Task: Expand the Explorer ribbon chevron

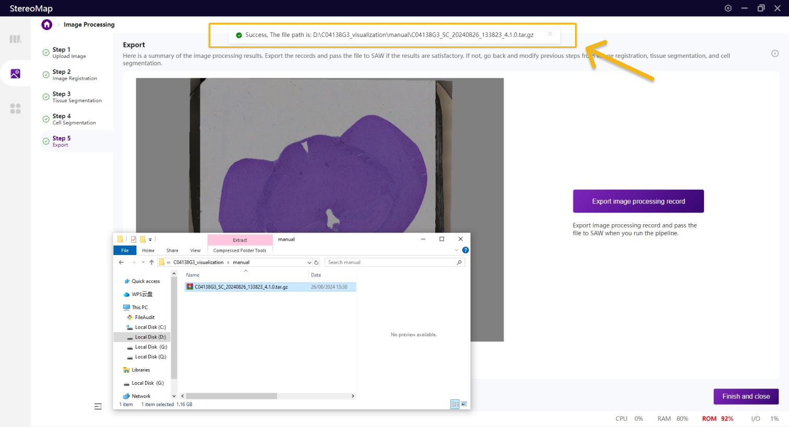Action: tap(457, 250)
